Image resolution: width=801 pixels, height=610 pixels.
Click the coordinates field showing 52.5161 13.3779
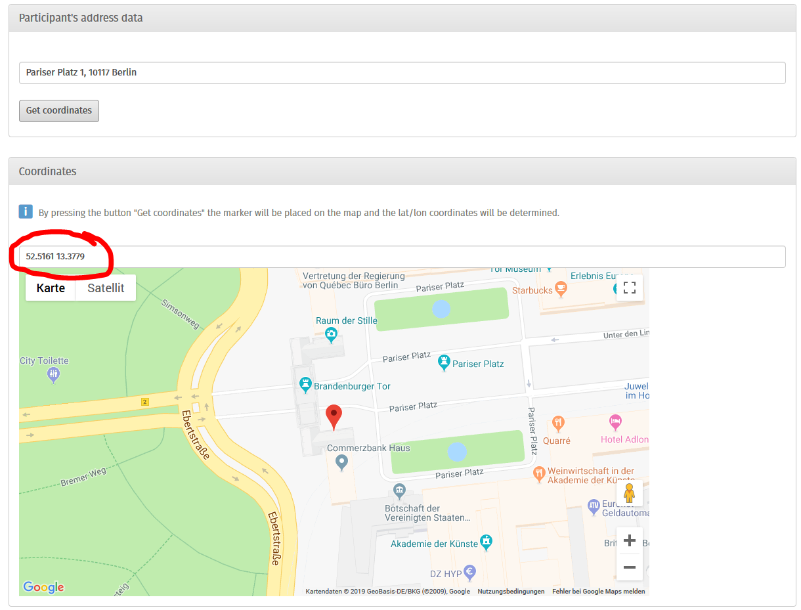[x=402, y=257]
